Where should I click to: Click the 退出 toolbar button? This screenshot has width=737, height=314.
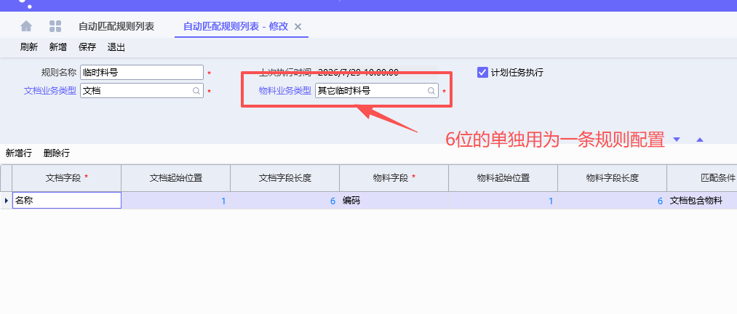click(116, 47)
